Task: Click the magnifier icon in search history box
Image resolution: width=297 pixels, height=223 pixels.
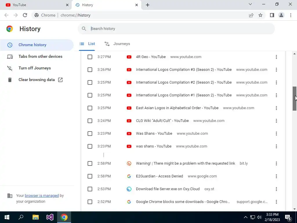Action: pyautogui.click(x=84, y=29)
